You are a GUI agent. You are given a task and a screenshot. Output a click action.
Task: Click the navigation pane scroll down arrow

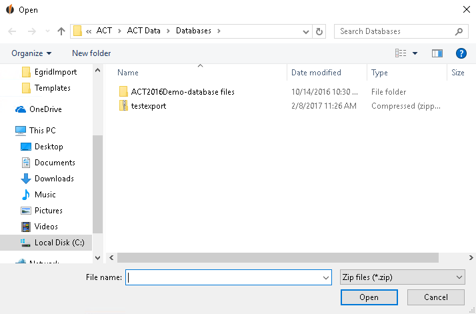click(97, 258)
